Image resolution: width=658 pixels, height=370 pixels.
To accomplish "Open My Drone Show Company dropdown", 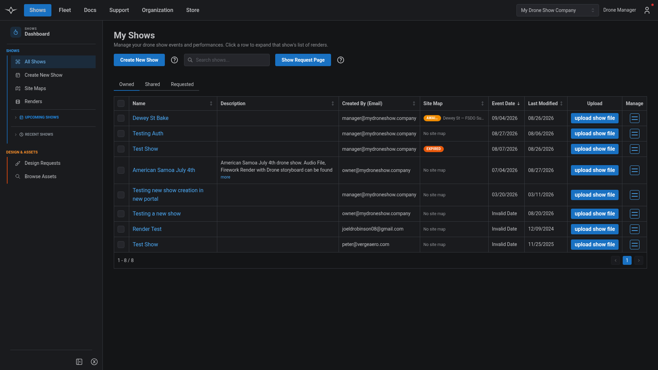I will (x=558, y=10).
